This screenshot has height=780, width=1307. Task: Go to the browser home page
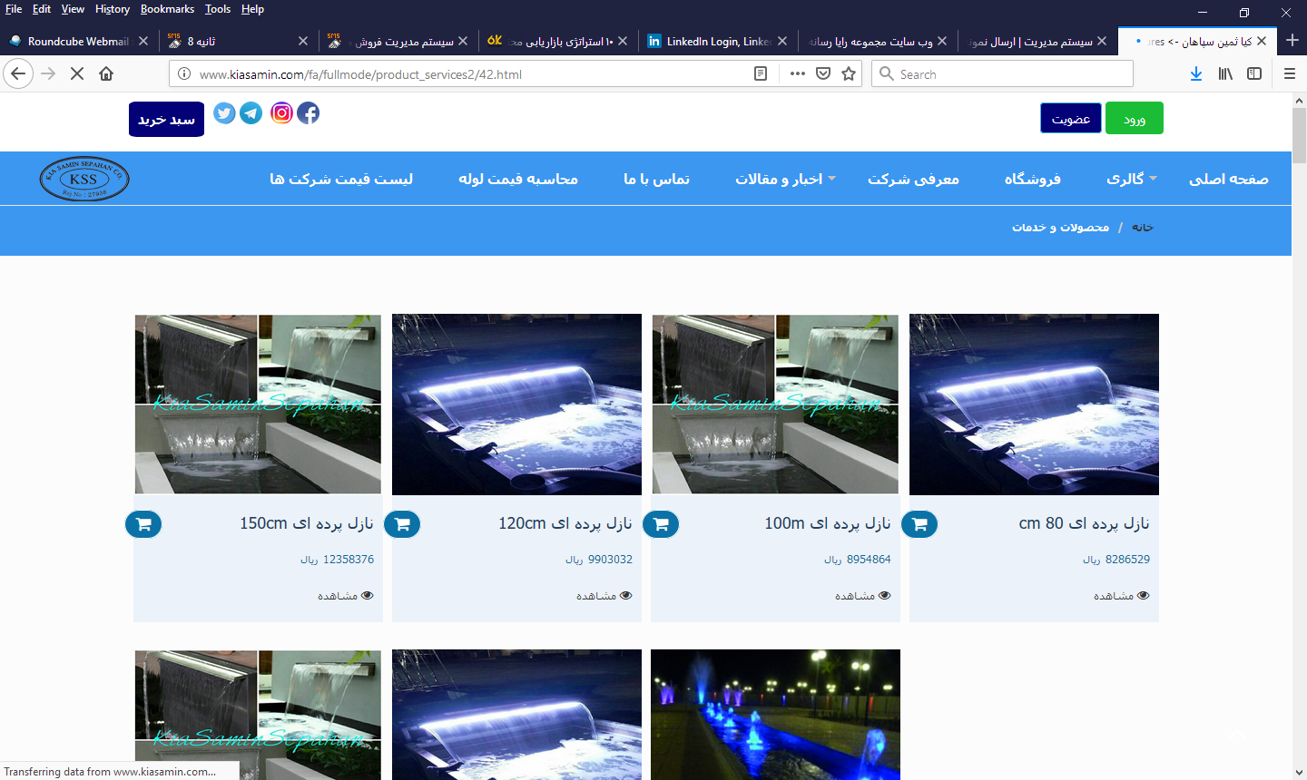pos(106,73)
